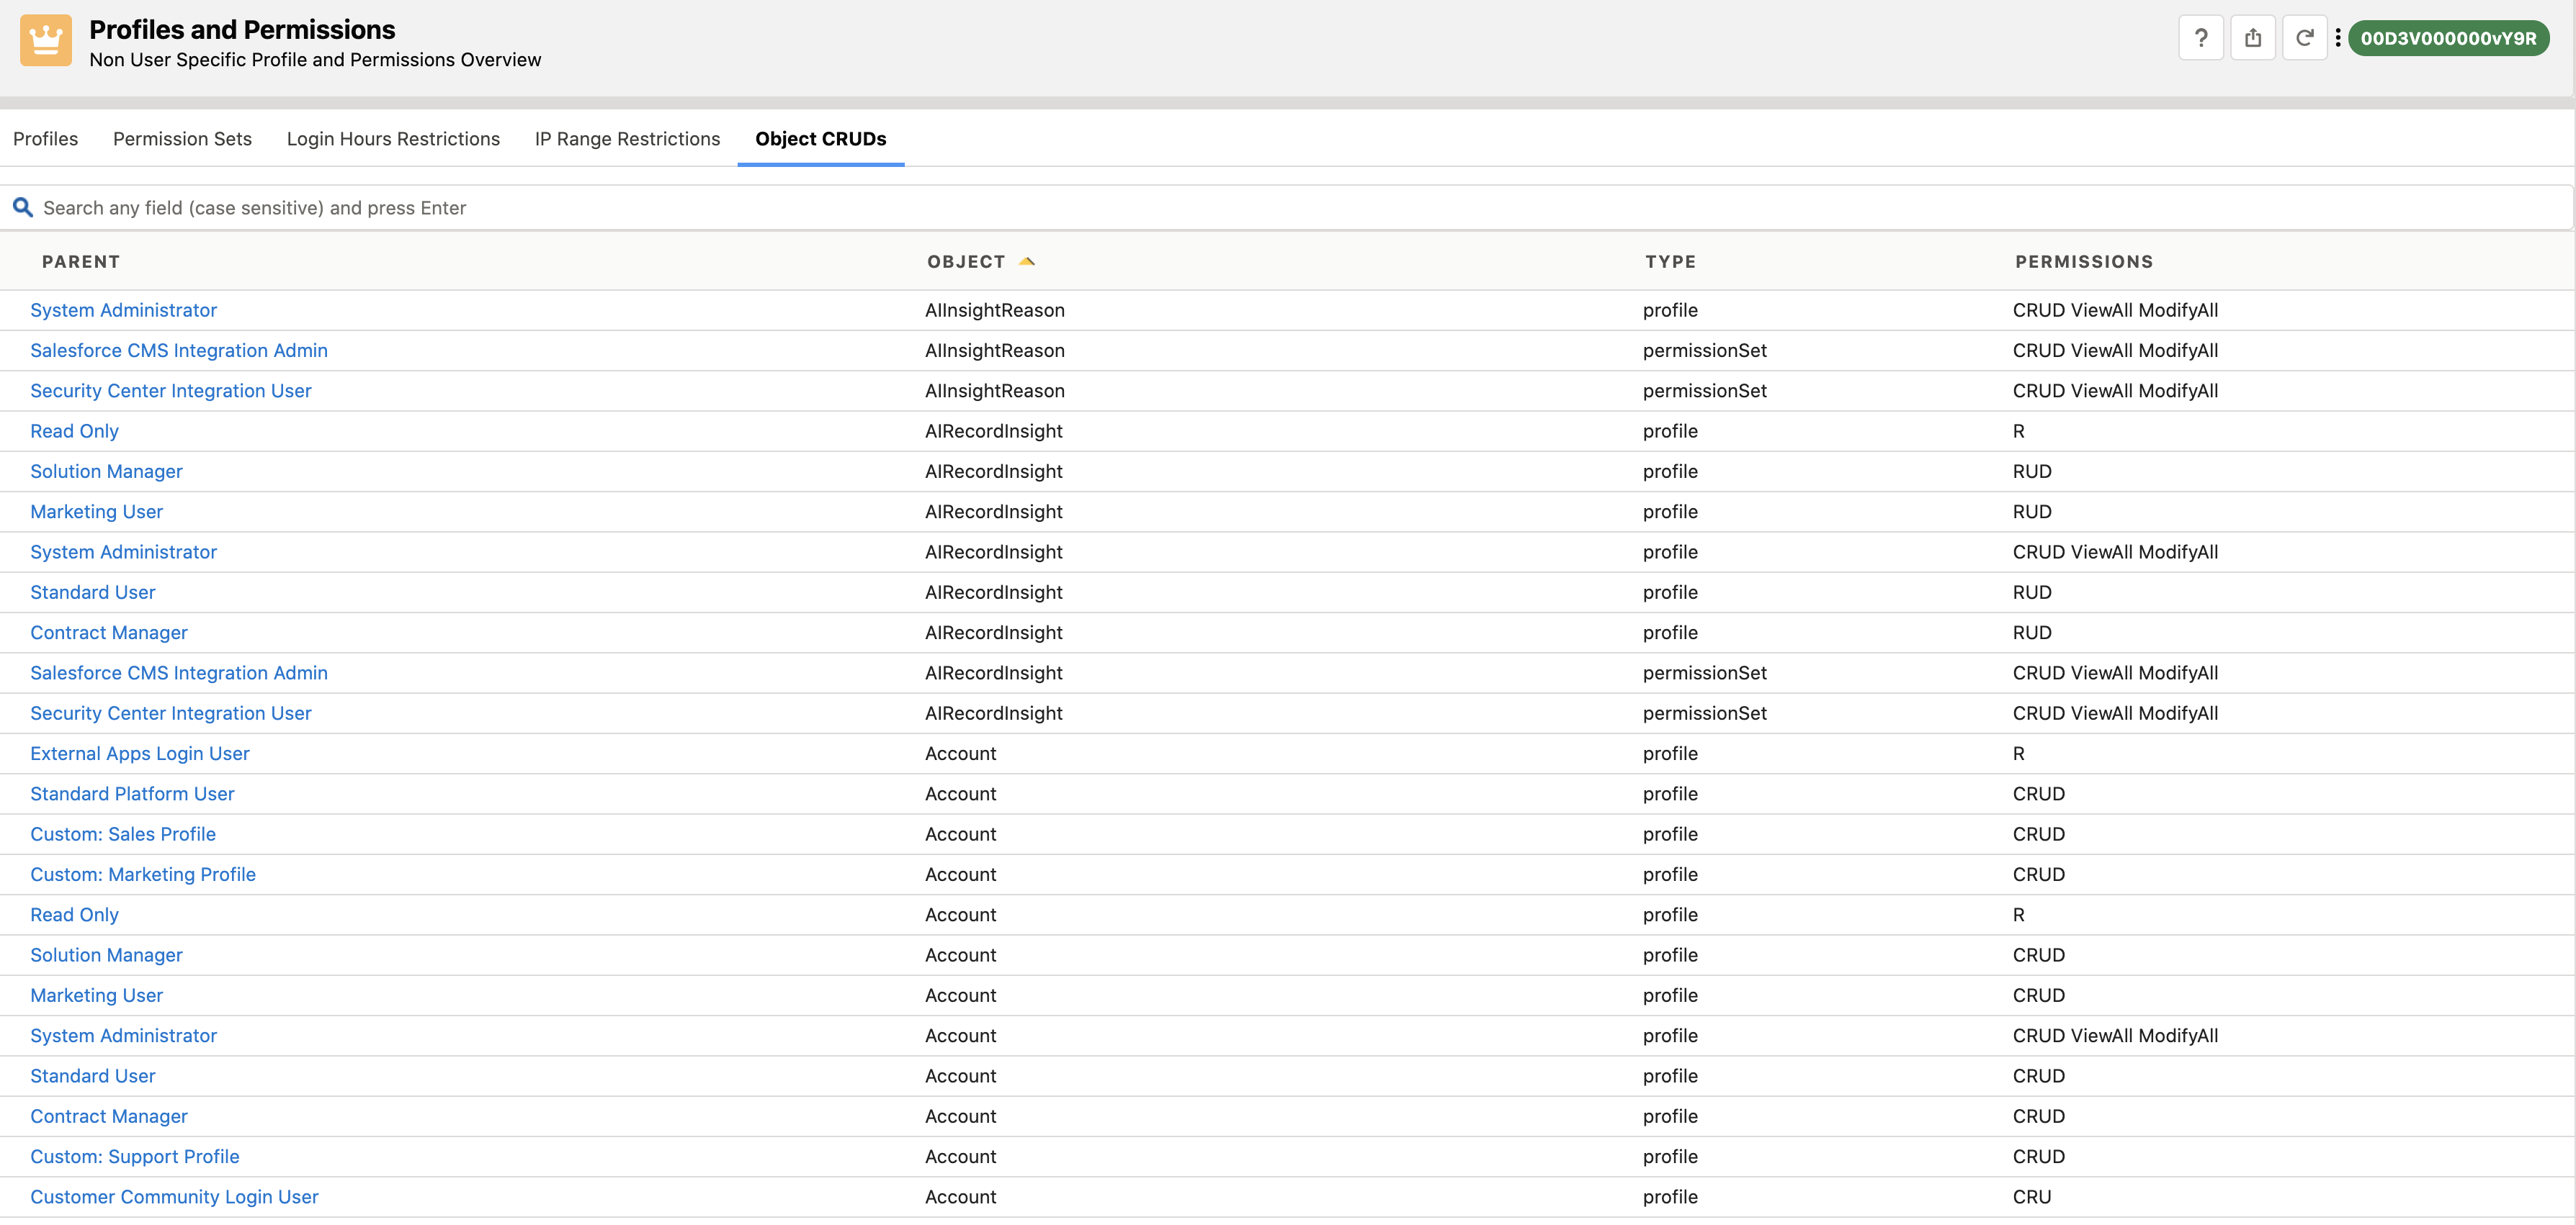Click the crown app icon

pyautogui.click(x=45, y=40)
